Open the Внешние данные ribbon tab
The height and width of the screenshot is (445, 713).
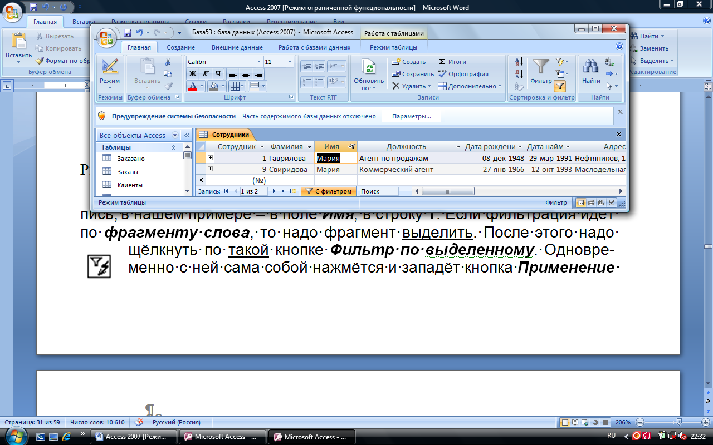[x=237, y=48]
